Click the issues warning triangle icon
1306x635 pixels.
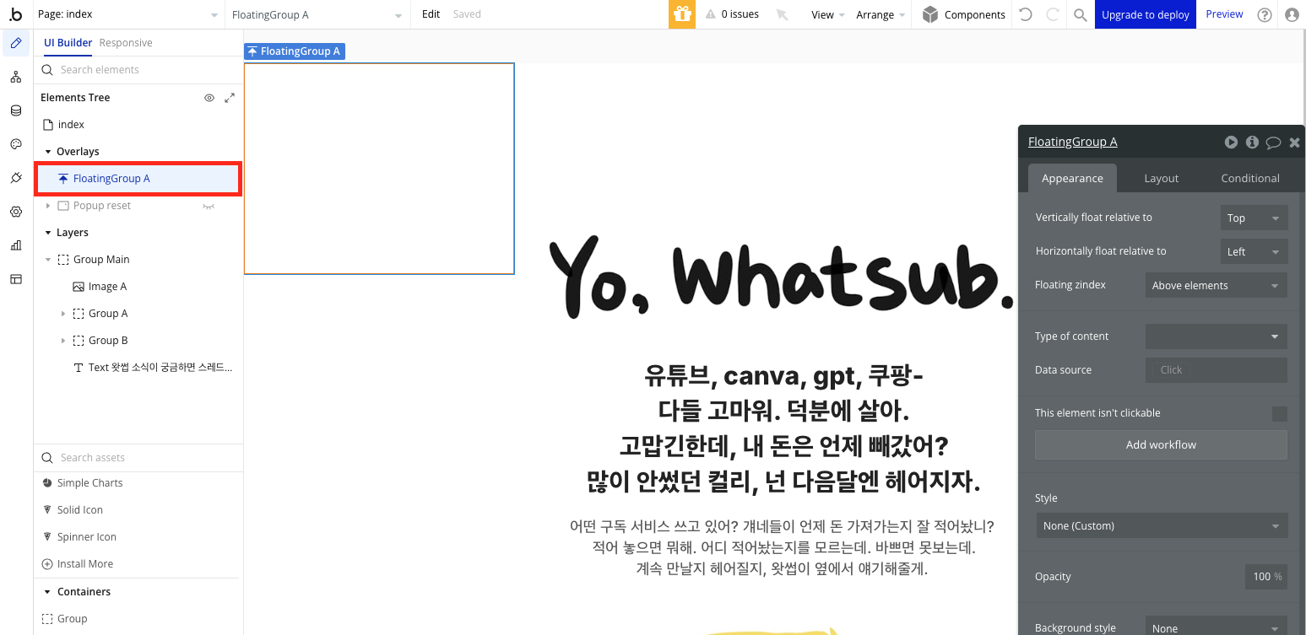pyautogui.click(x=711, y=14)
